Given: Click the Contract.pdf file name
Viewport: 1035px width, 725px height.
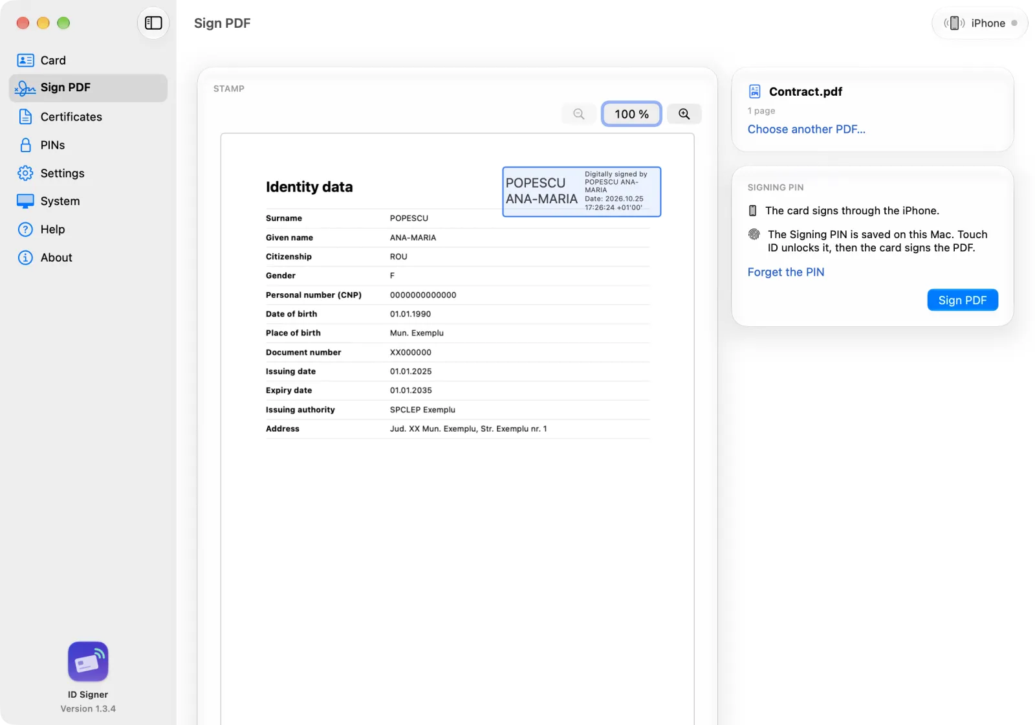Looking at the screenshot, I should click(805, 91).
